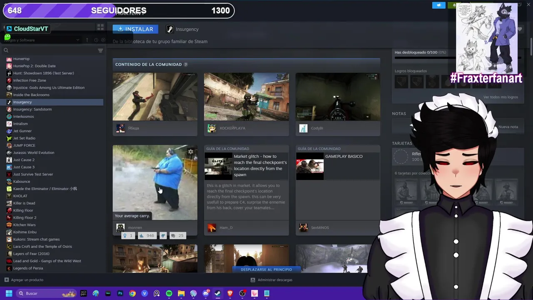Select Injustice: Gods Among Us Ultimate Edition
The height and width of the screenshot is (300, 533).
[x=49, y=87]
